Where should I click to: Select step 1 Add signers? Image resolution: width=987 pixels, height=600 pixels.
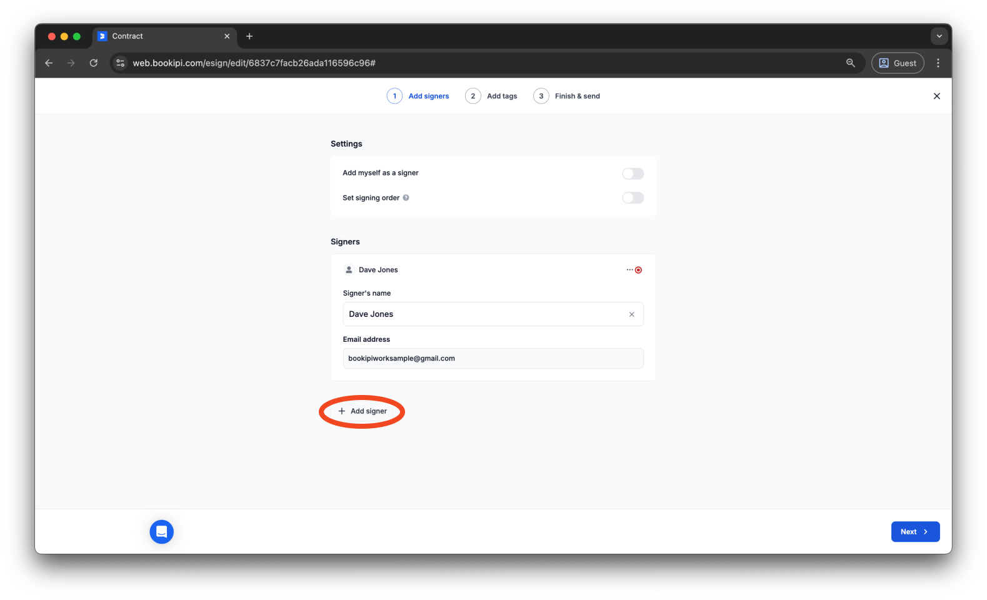pyautogui.click(x=418, y=96)
